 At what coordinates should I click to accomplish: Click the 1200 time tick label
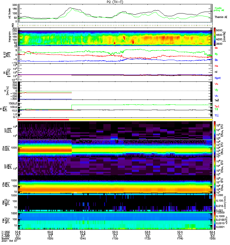pyautogui.click(x=212, y=239)
